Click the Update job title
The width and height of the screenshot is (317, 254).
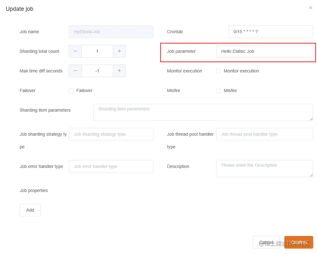(19, 9)
